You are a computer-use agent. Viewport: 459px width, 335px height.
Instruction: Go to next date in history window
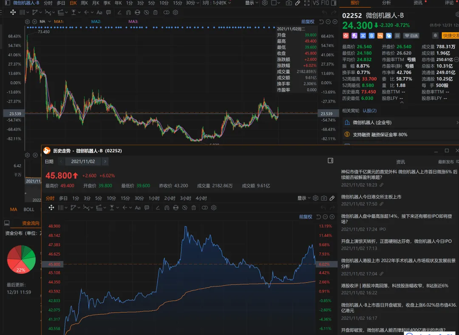[x=105, y=162]
